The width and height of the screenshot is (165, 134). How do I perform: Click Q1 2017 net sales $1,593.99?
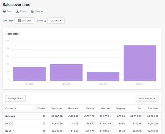coord(105,124)
